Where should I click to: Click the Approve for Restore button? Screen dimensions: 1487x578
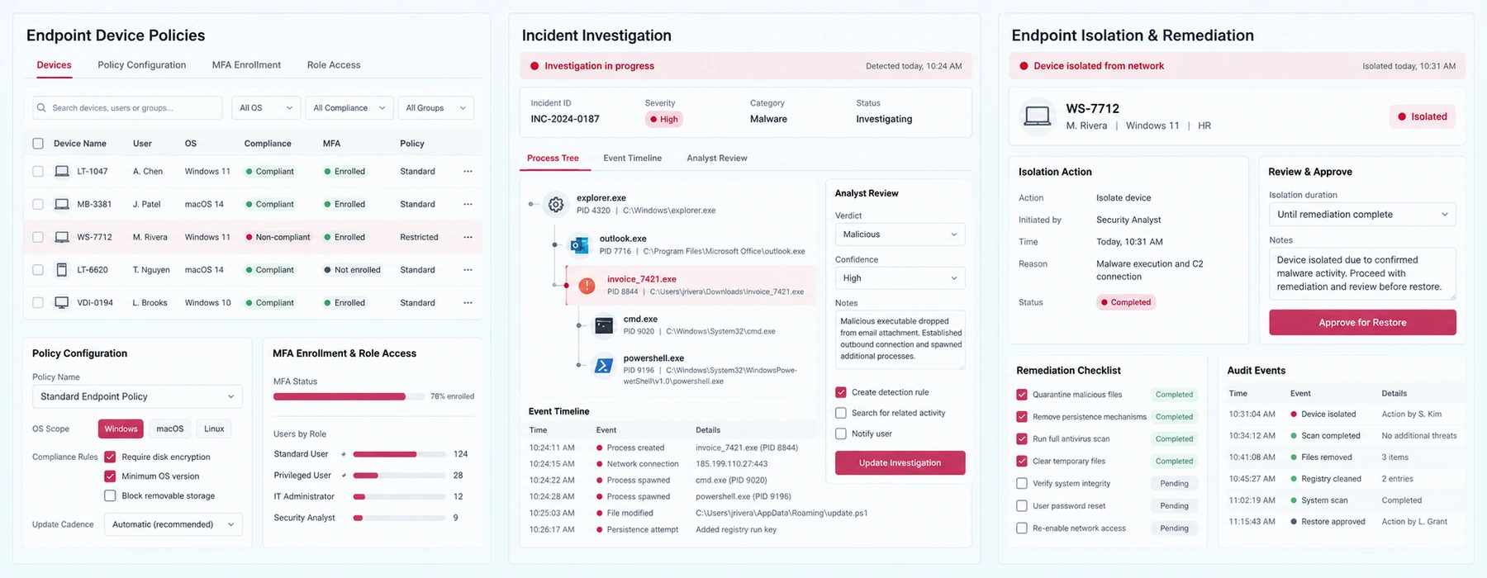tap(1362, 323)
